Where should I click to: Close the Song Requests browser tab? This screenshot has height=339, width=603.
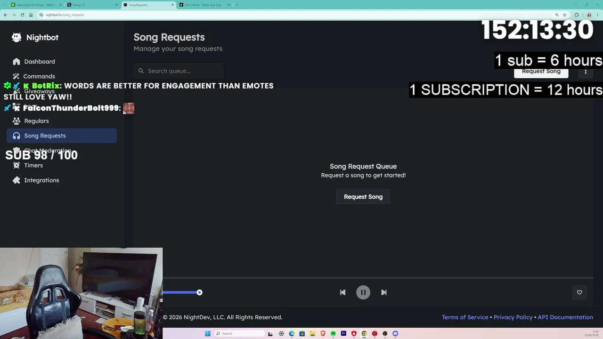click(173, 5)
